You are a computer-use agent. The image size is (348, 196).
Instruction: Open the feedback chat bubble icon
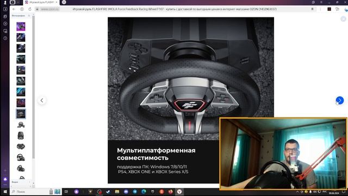click(337, 9)
